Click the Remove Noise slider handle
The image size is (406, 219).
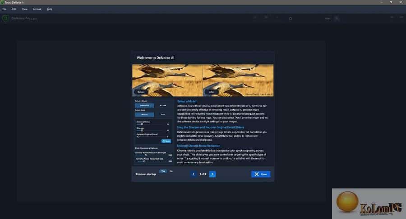(x=142, y=124)
